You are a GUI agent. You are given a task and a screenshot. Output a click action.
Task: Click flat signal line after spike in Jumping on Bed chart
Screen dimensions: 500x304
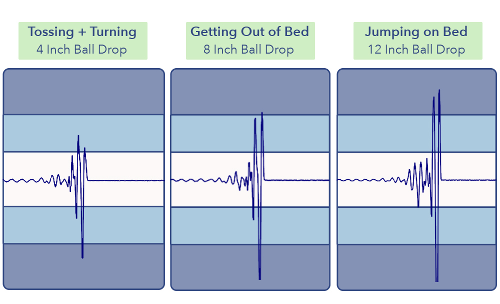tap(470, 180)
